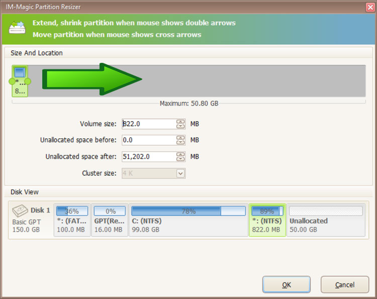Click the Cancel button

click(x=344, y=284)
